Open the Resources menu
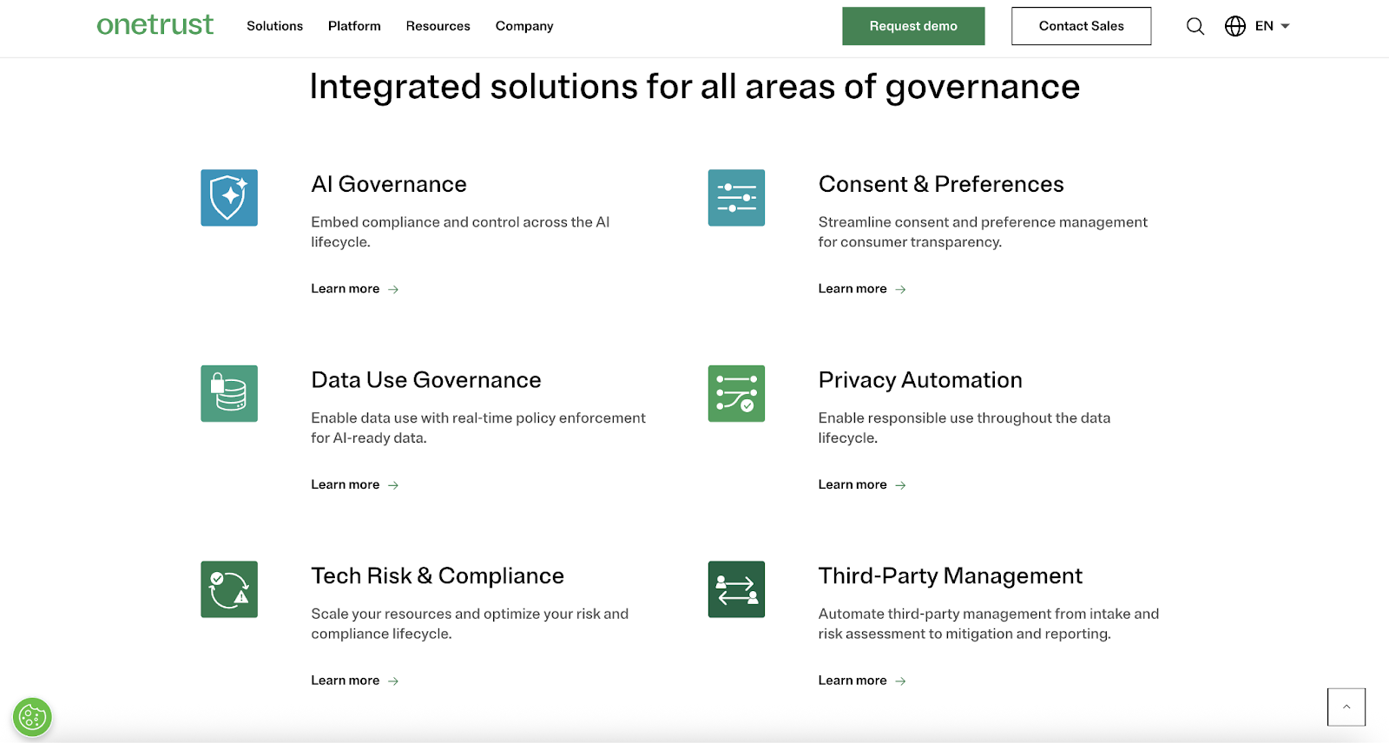 click(x=438, y=26)
